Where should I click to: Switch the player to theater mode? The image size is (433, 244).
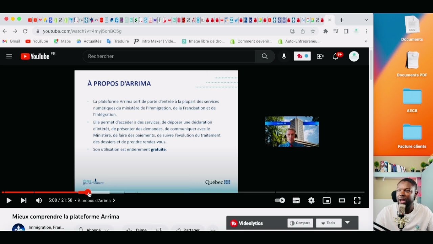(x=342, y=201)
